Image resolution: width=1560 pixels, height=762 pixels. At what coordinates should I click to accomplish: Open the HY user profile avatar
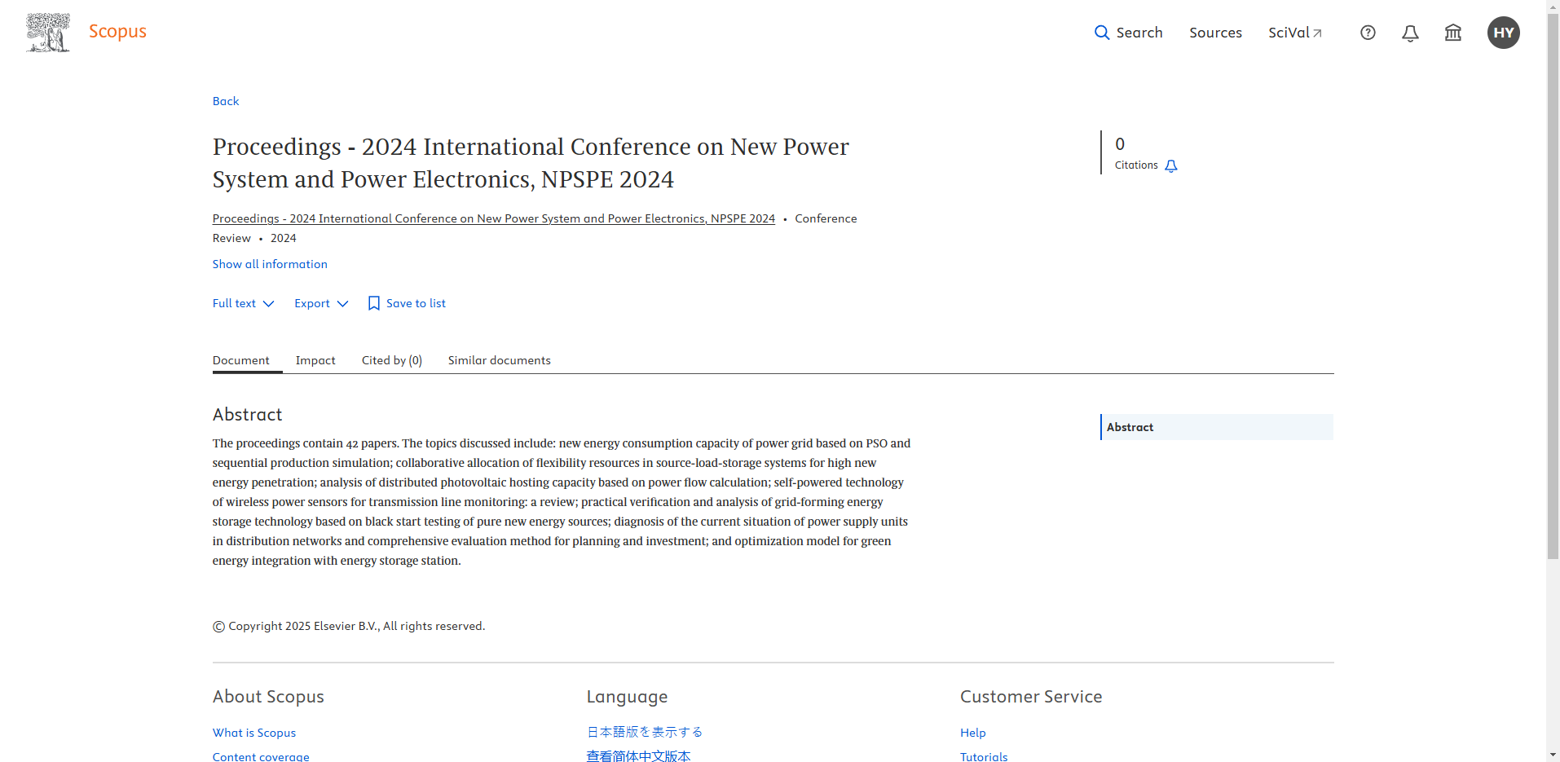coord(1503,33)
